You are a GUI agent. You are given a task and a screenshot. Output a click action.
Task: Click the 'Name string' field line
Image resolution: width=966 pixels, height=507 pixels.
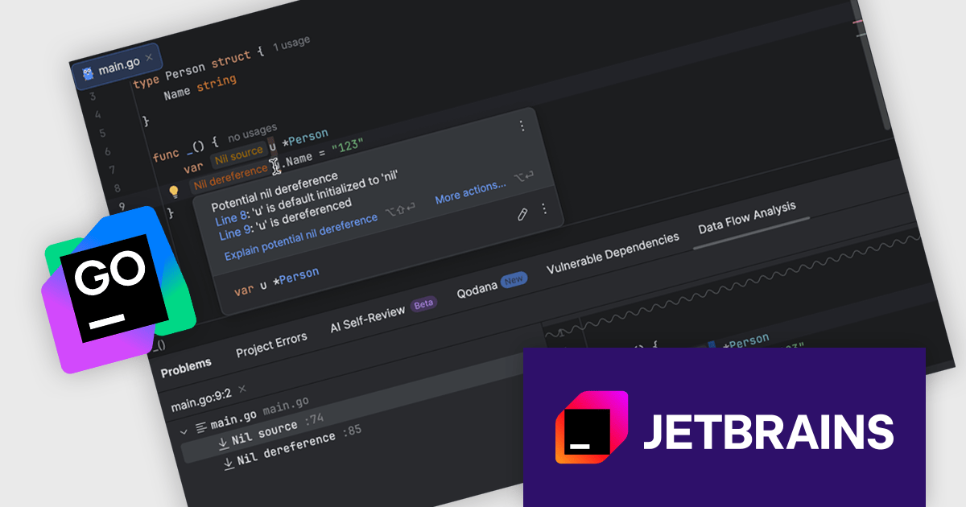point(200,87)
